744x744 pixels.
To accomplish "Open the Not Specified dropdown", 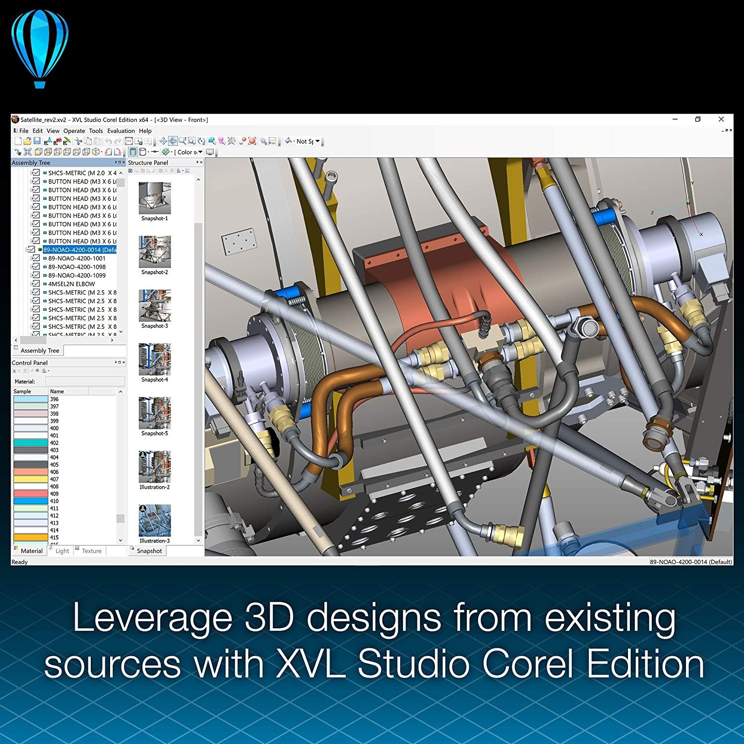I will (318, 141).
